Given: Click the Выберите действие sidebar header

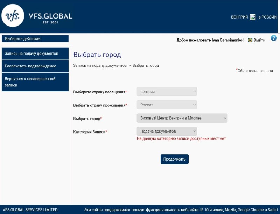Looking at the screenshot, I should pyautogui.click(x=35, y=39).
